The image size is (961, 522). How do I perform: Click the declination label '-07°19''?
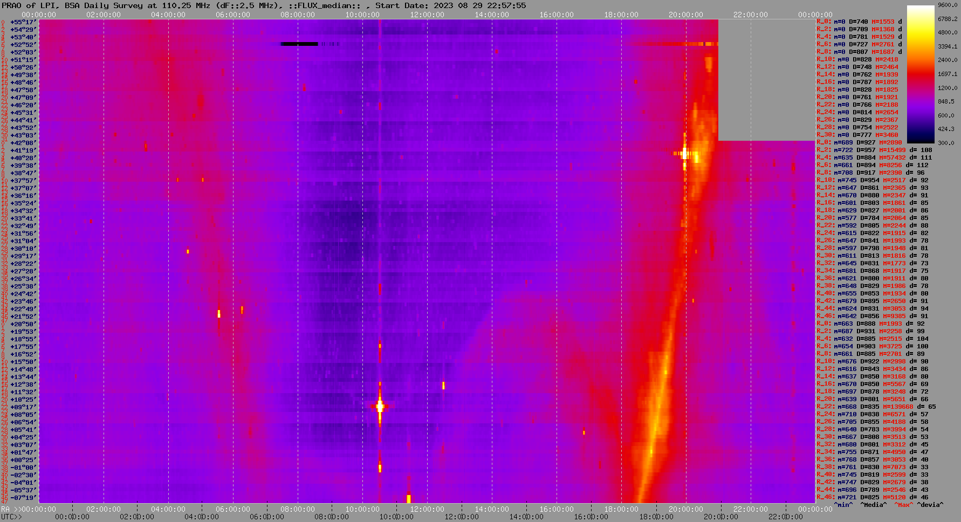[x=23, y=498]
